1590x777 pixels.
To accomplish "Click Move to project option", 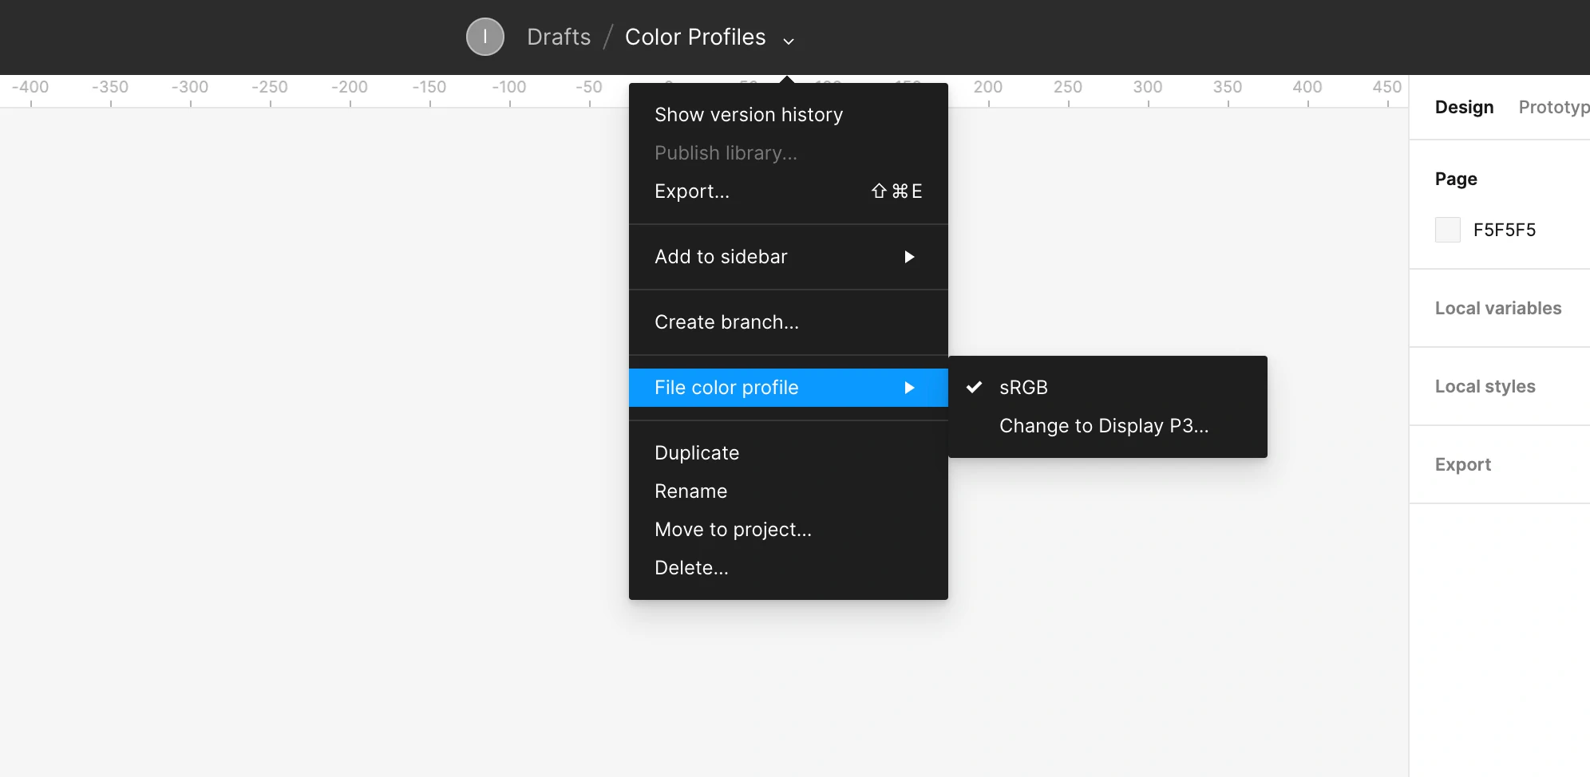I will pos(732,530).
